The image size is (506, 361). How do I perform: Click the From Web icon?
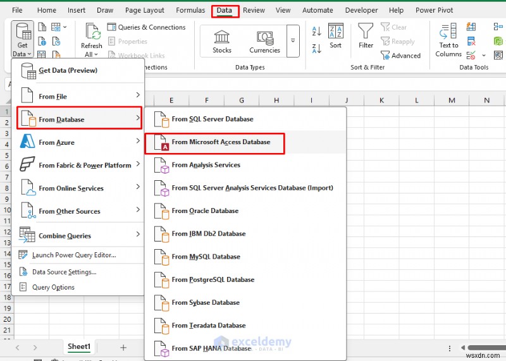42,41
